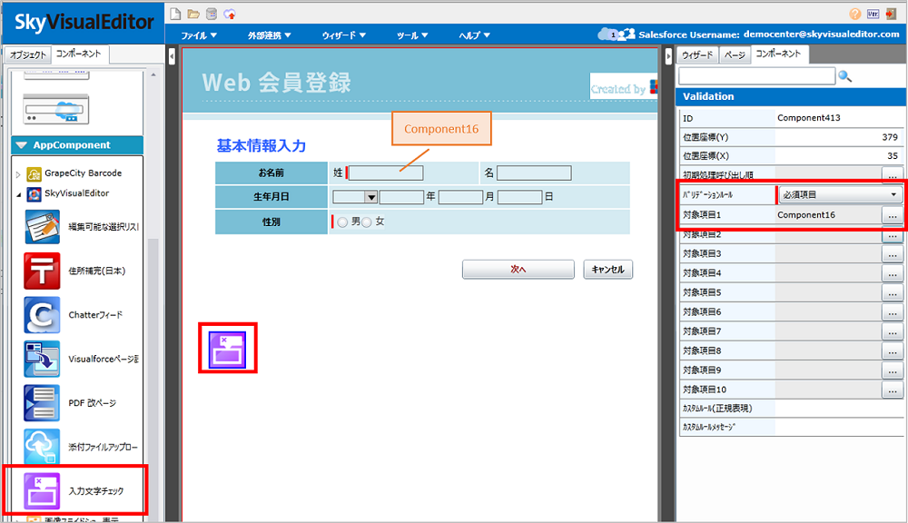Select the 入力文字チェック component in sidebar

pos(75,490)
